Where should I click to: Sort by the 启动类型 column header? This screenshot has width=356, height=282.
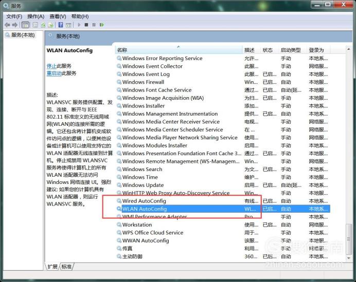[293, 50]
